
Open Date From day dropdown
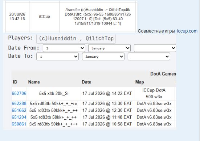[x=64, y=48]
